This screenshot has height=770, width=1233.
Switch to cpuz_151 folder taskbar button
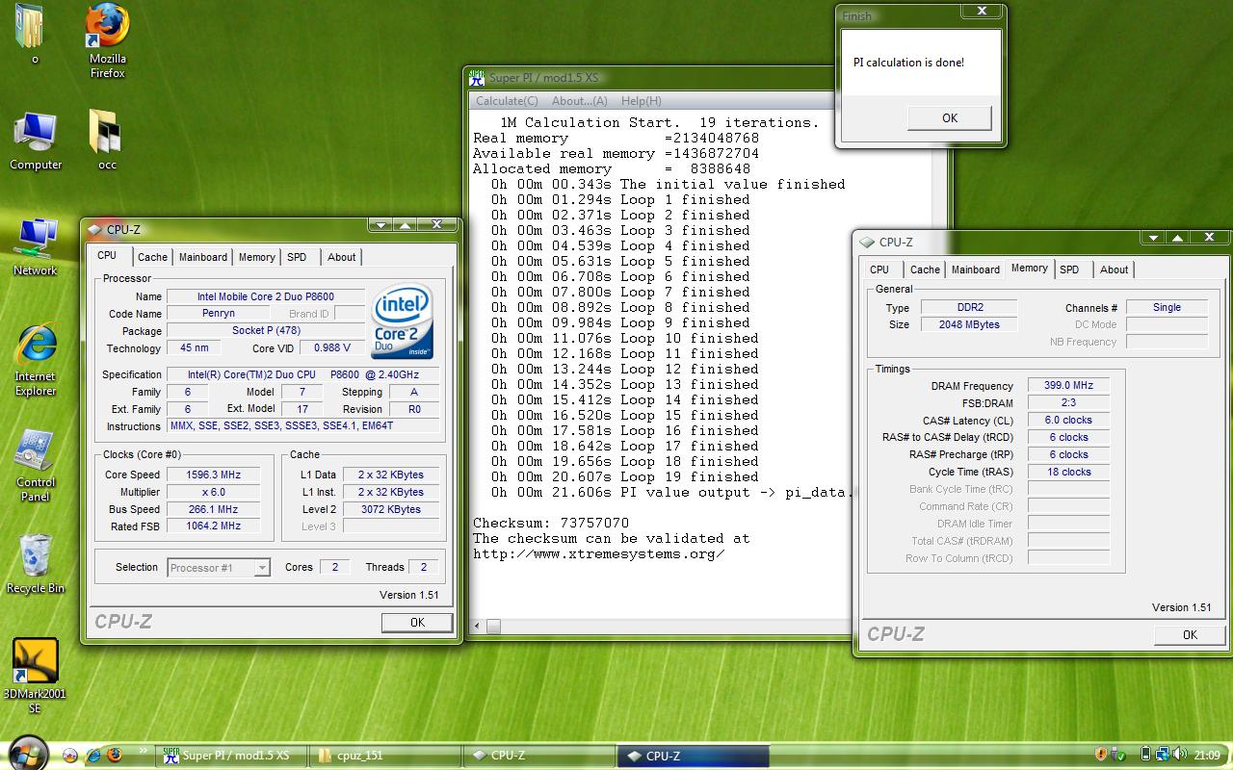point(385,756)
